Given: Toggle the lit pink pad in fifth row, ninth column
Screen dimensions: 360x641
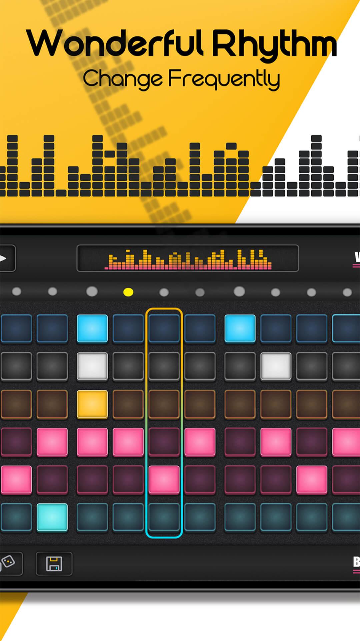Looking at the screenshot, I should [312, 479].
